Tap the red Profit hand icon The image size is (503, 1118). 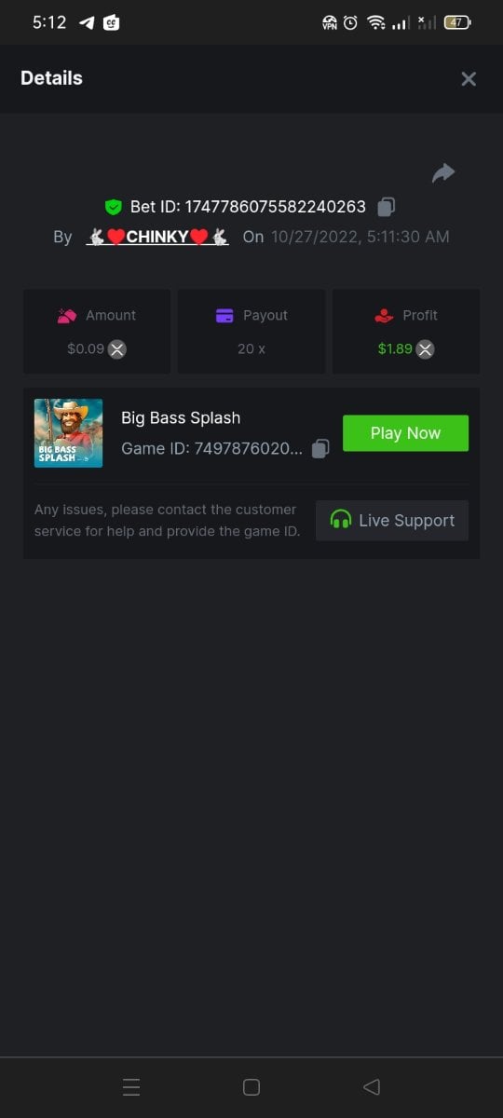pos(384,316)
